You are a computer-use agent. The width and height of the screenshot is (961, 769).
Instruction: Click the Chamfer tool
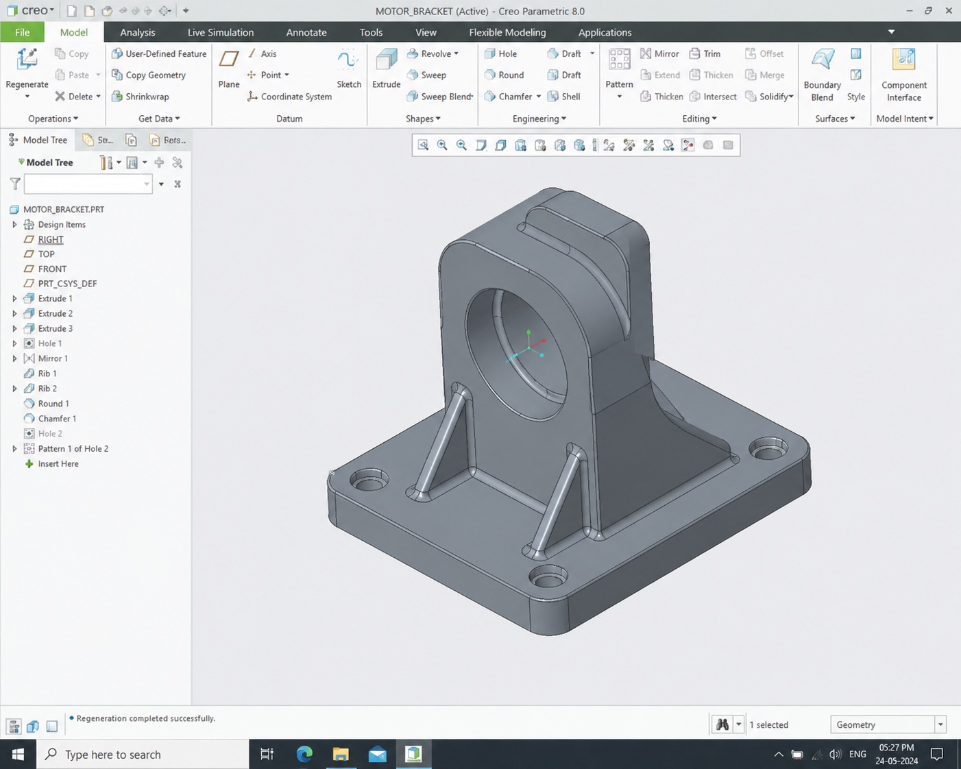click(508, 97)
